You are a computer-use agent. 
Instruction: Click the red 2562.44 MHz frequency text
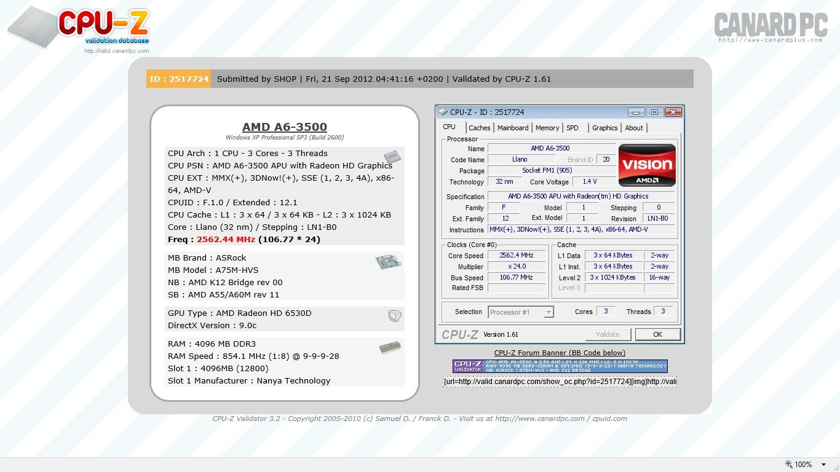226,240
